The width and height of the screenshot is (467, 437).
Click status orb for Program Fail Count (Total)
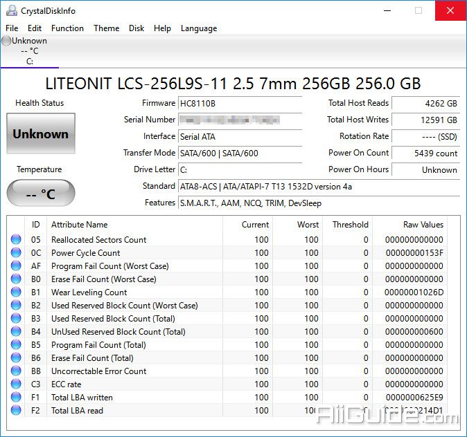[16, 344]
